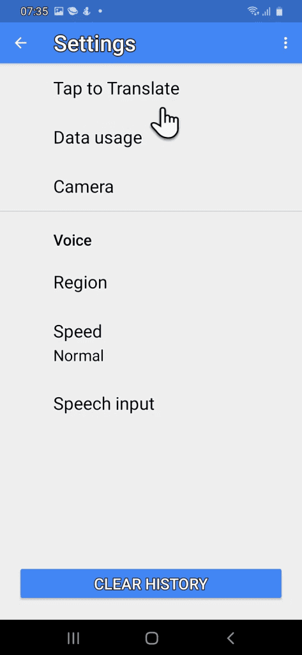Click the CLEAR HISTORY button
Image resolution: width=302 pixels, height=655 pixels.
tap(151, 583)
